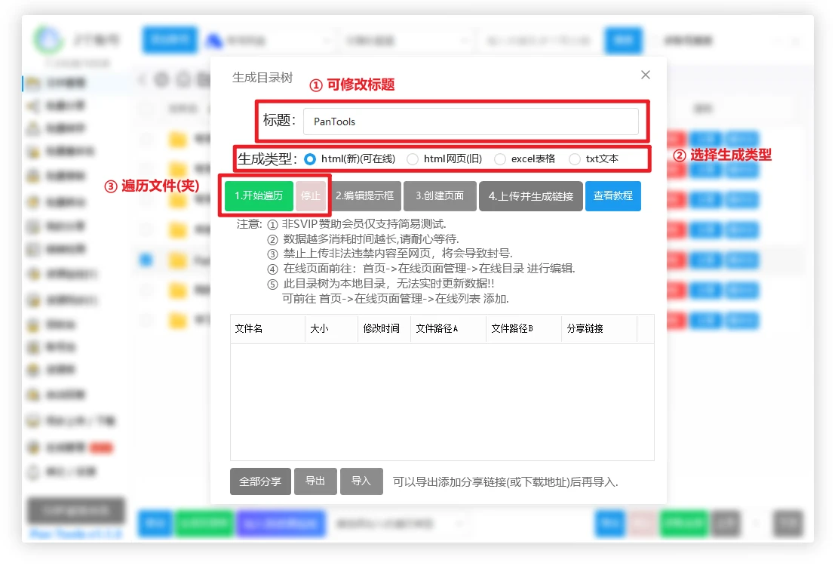Close the 生成目录树 dialog
The height and width of the screenshot is (572, 838).
tap(645, 75)
